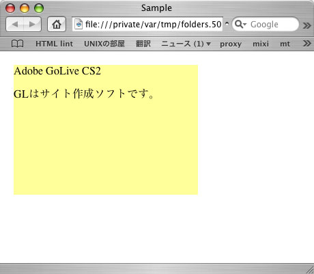Click the window resize grip in corner
The width and height of the screenshot is (314, 274).
310,270
